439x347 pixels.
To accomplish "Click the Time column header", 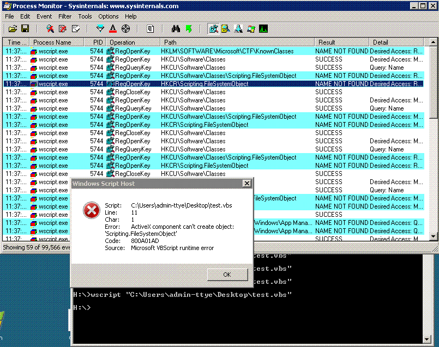I will point(16,42).
